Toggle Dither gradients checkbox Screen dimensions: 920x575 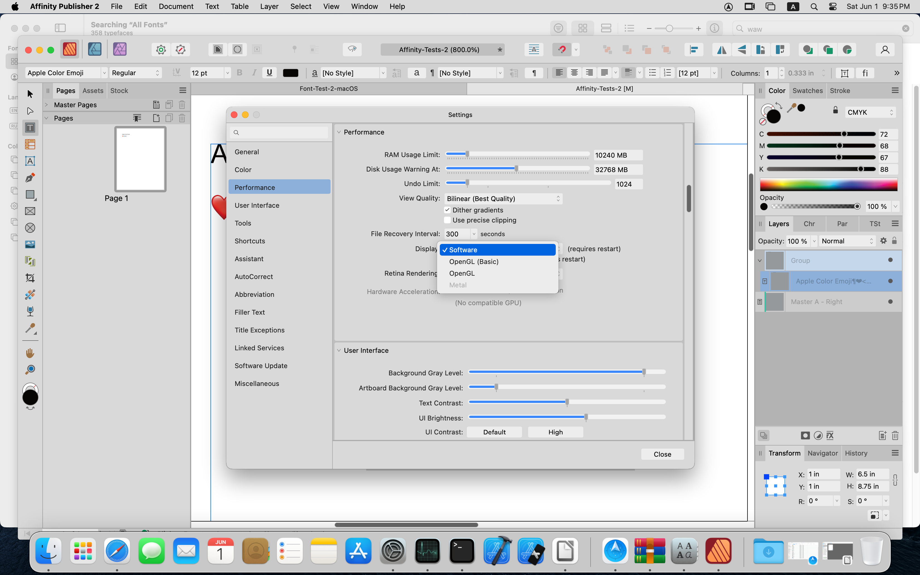[447, 210]
